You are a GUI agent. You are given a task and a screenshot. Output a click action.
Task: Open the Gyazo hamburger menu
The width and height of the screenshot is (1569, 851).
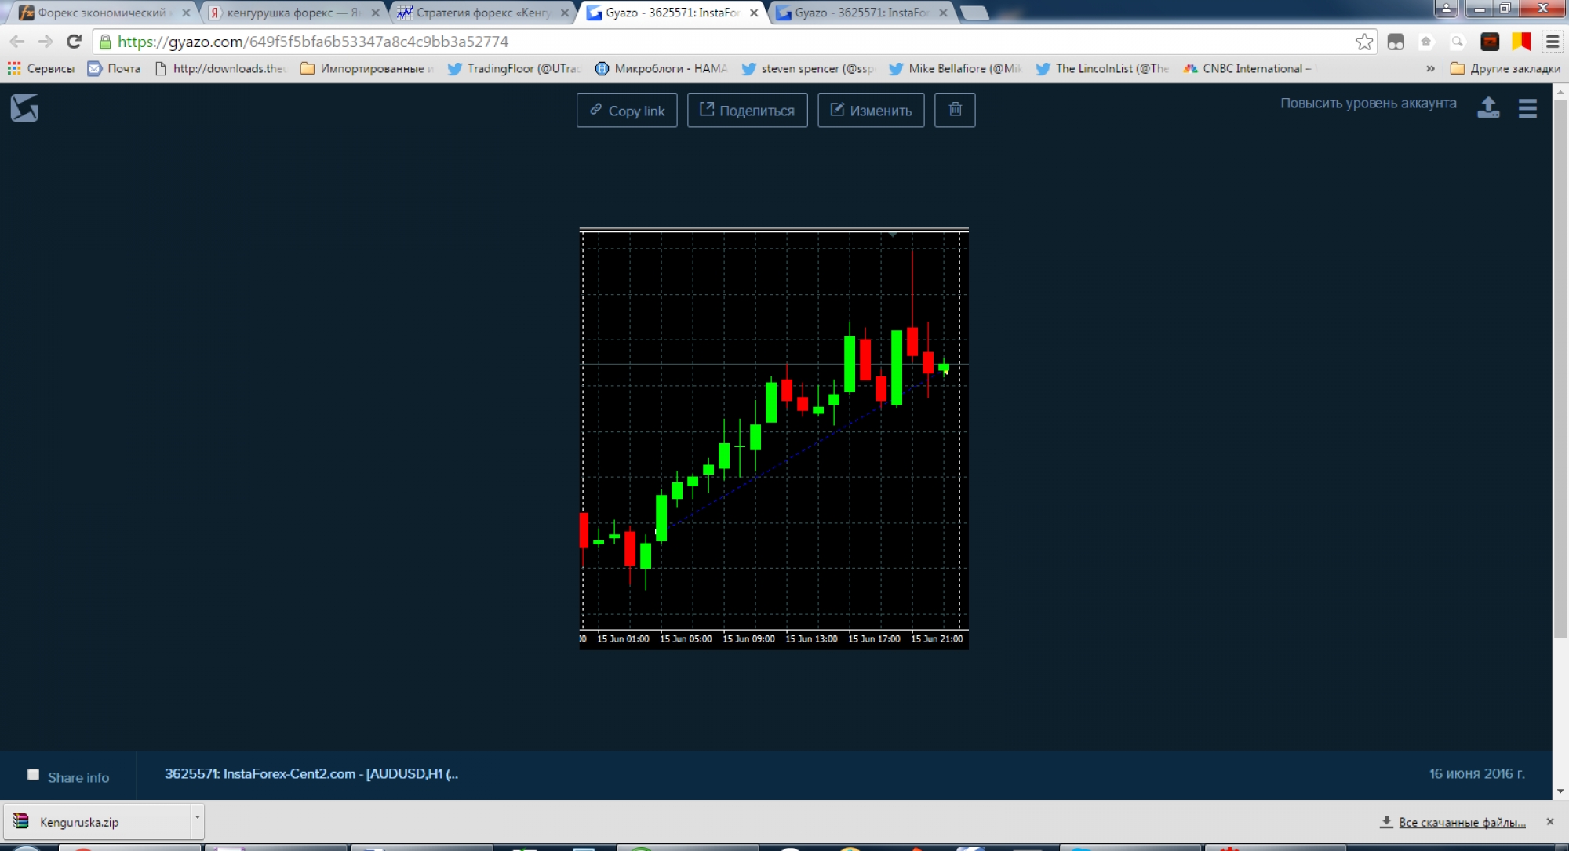tap(1527, 108)
